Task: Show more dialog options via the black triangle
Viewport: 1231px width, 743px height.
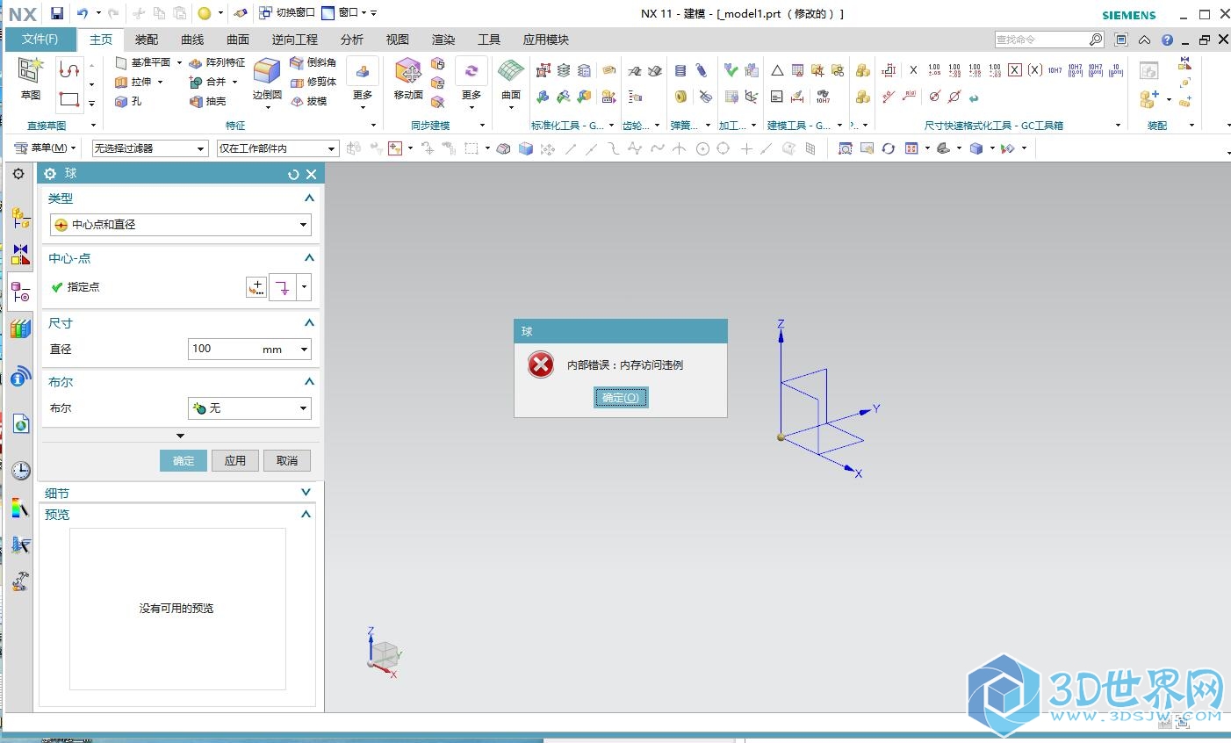Action: [x=181, y=436]
